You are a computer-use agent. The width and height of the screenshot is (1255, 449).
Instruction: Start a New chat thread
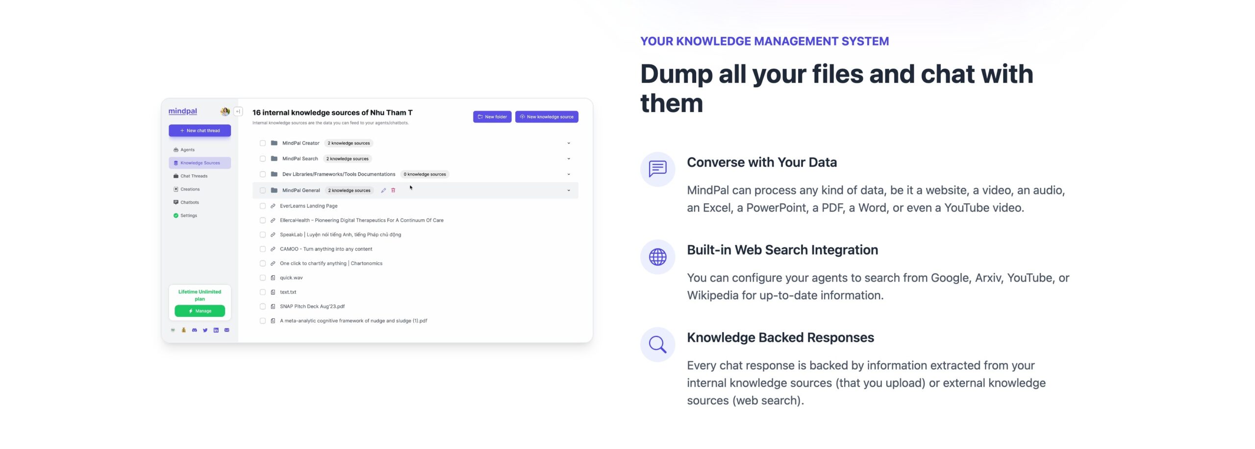[x=200, y=131]
